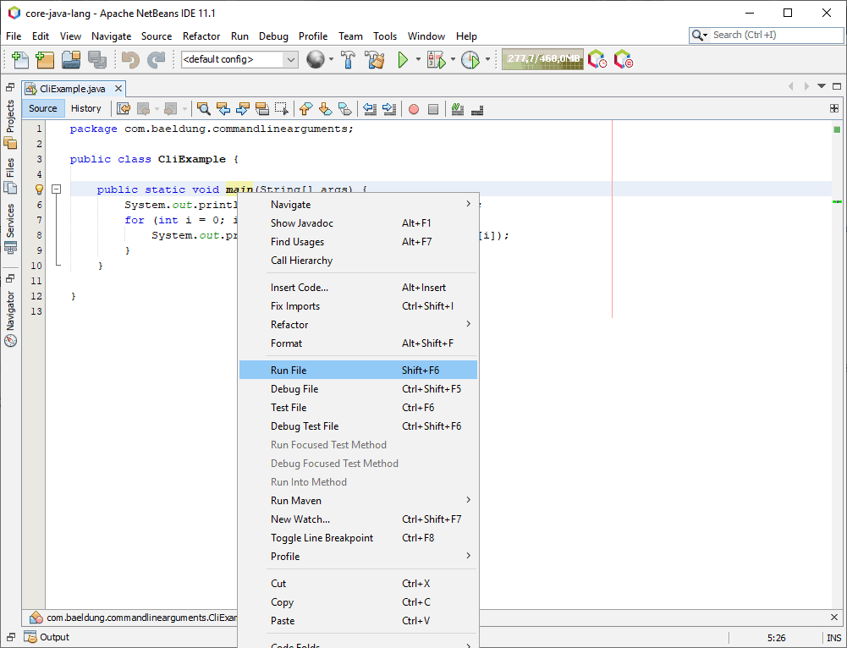Screen dimensions: 847x648
Task: Toggle rectangular selection in editor toolbar
Action: coord(282,109)
